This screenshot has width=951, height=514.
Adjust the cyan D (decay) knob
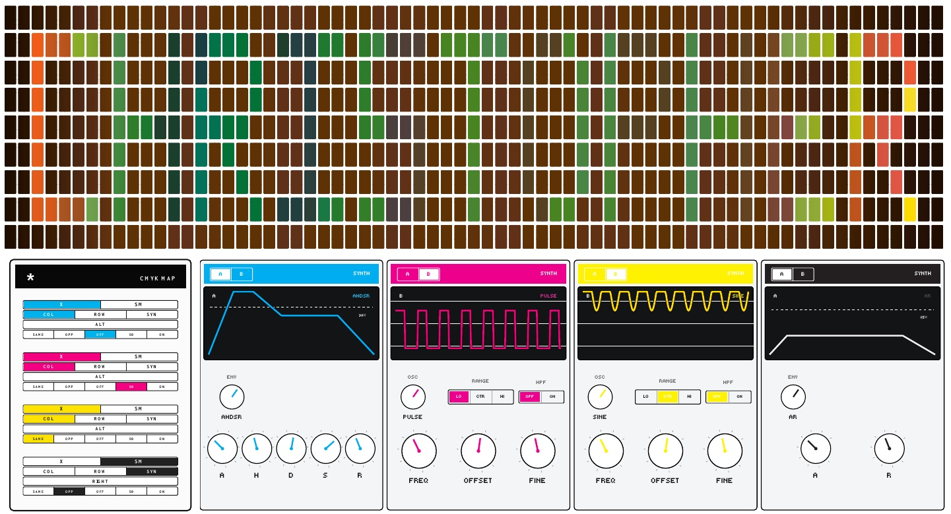click(x=291, y=449)
